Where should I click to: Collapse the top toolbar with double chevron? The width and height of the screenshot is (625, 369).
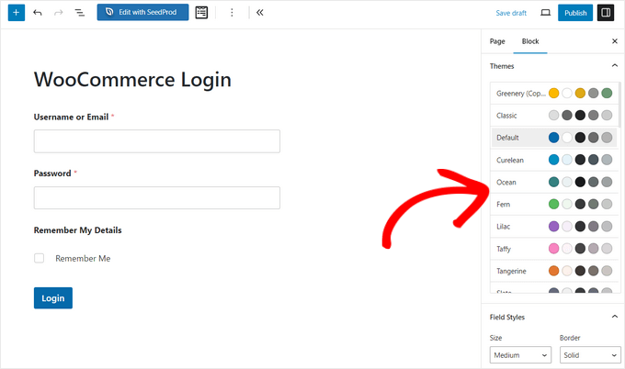click(x=260, y=13)
